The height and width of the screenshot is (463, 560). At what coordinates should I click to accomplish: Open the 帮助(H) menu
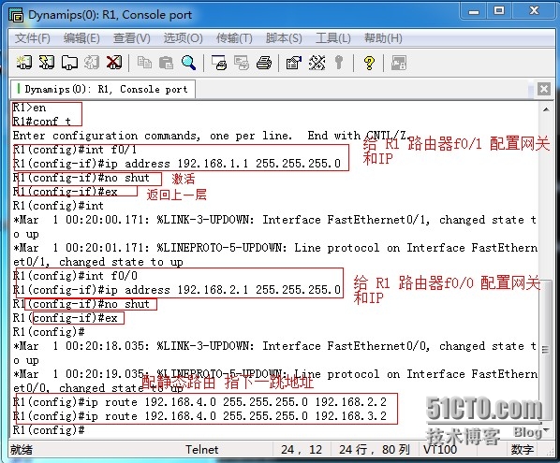pyautogui.click(x=383, y=38)
